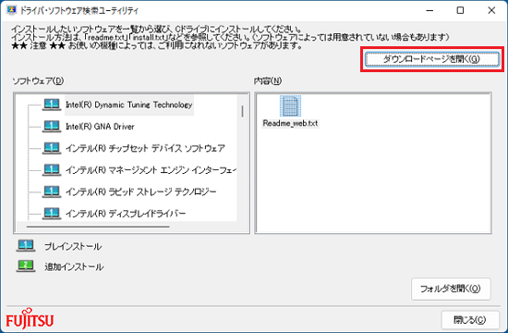Click the 閉じる(C) button
Viewport: 508px width, 333px height.
coord(470,320)
